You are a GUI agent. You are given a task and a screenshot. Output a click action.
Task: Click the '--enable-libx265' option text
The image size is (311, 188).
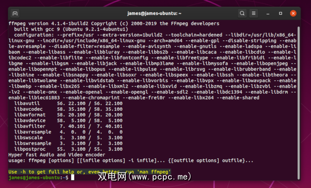click(x=57, y=86)
